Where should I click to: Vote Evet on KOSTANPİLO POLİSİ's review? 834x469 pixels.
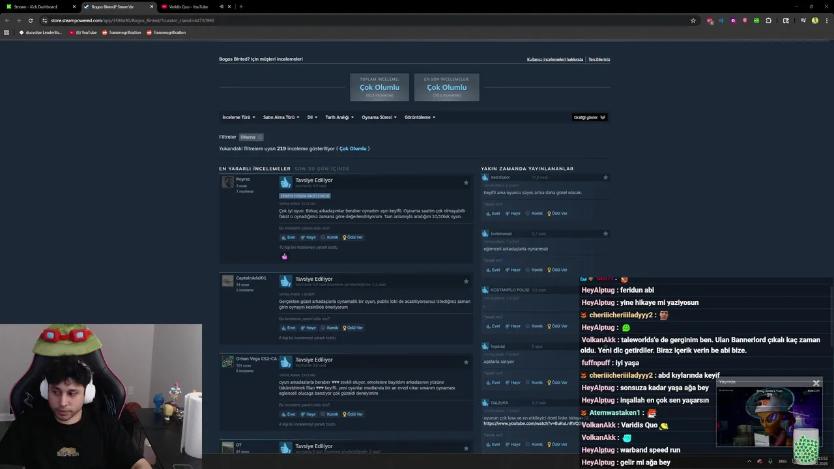pyautogui.click(x=493, y=326)
